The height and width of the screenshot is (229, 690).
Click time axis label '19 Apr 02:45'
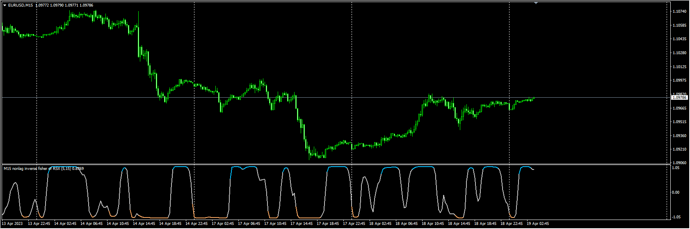tap(538, 224)
